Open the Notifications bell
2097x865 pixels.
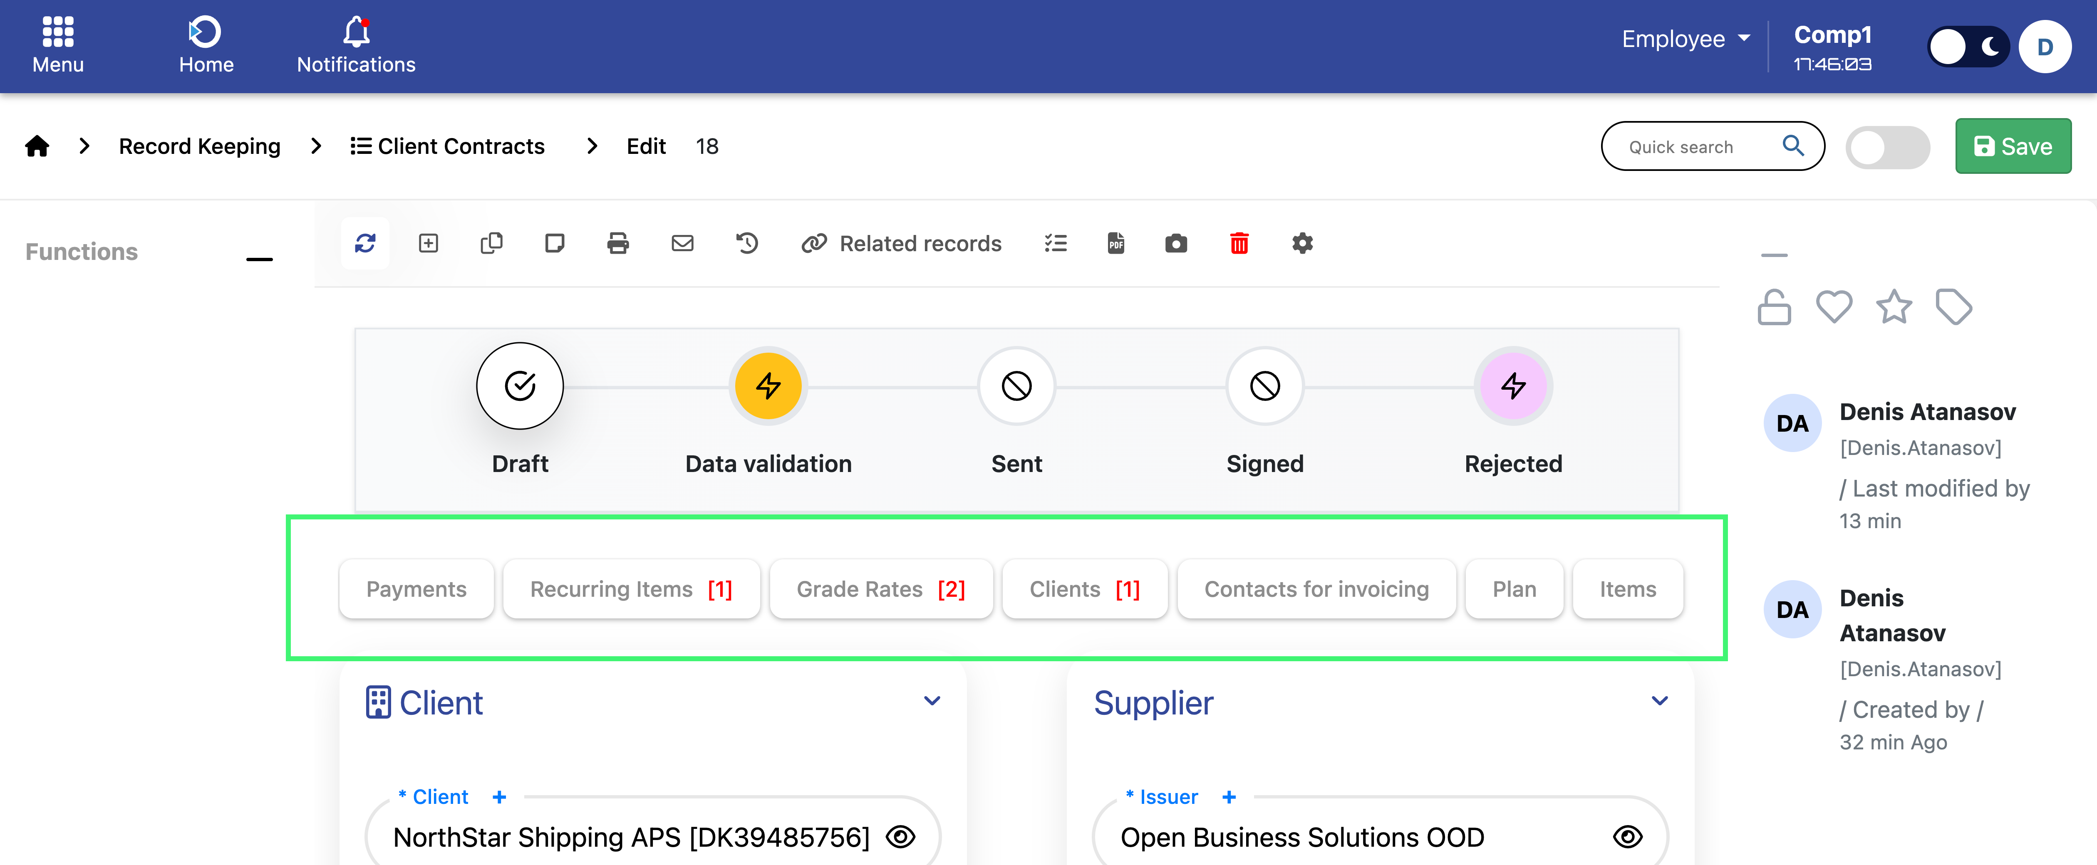coord(356,45)
